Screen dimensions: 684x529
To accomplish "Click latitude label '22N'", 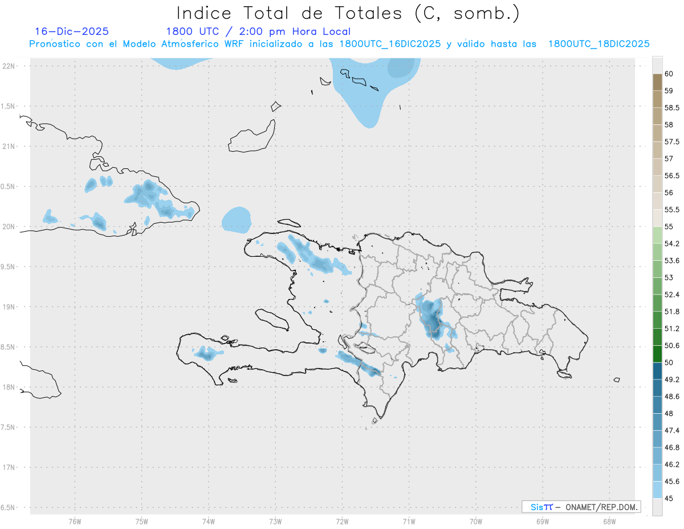I will [x=9, y=66].
